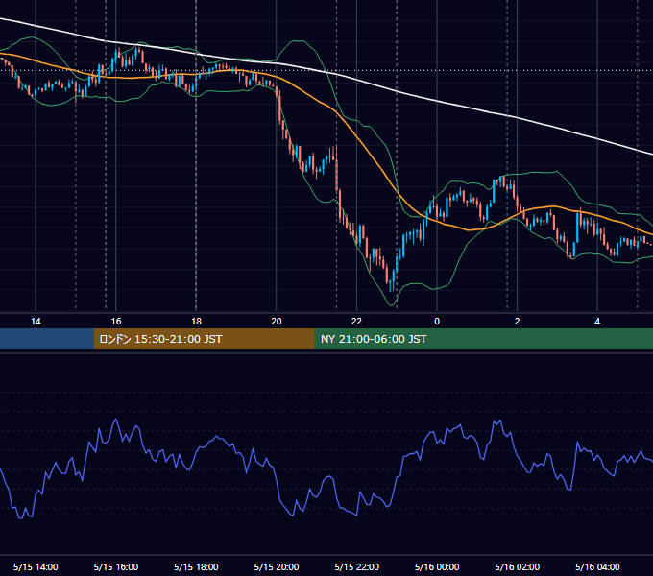The image size is (653, 576).
Task: Click hour label 20 on price chart axis
Action: point(277,322)
